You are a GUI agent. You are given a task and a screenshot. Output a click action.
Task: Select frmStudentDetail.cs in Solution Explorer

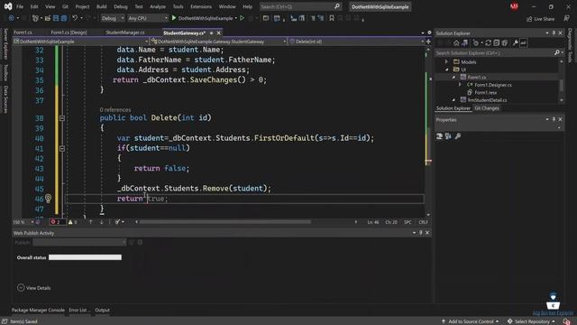(x=487, y=100)
